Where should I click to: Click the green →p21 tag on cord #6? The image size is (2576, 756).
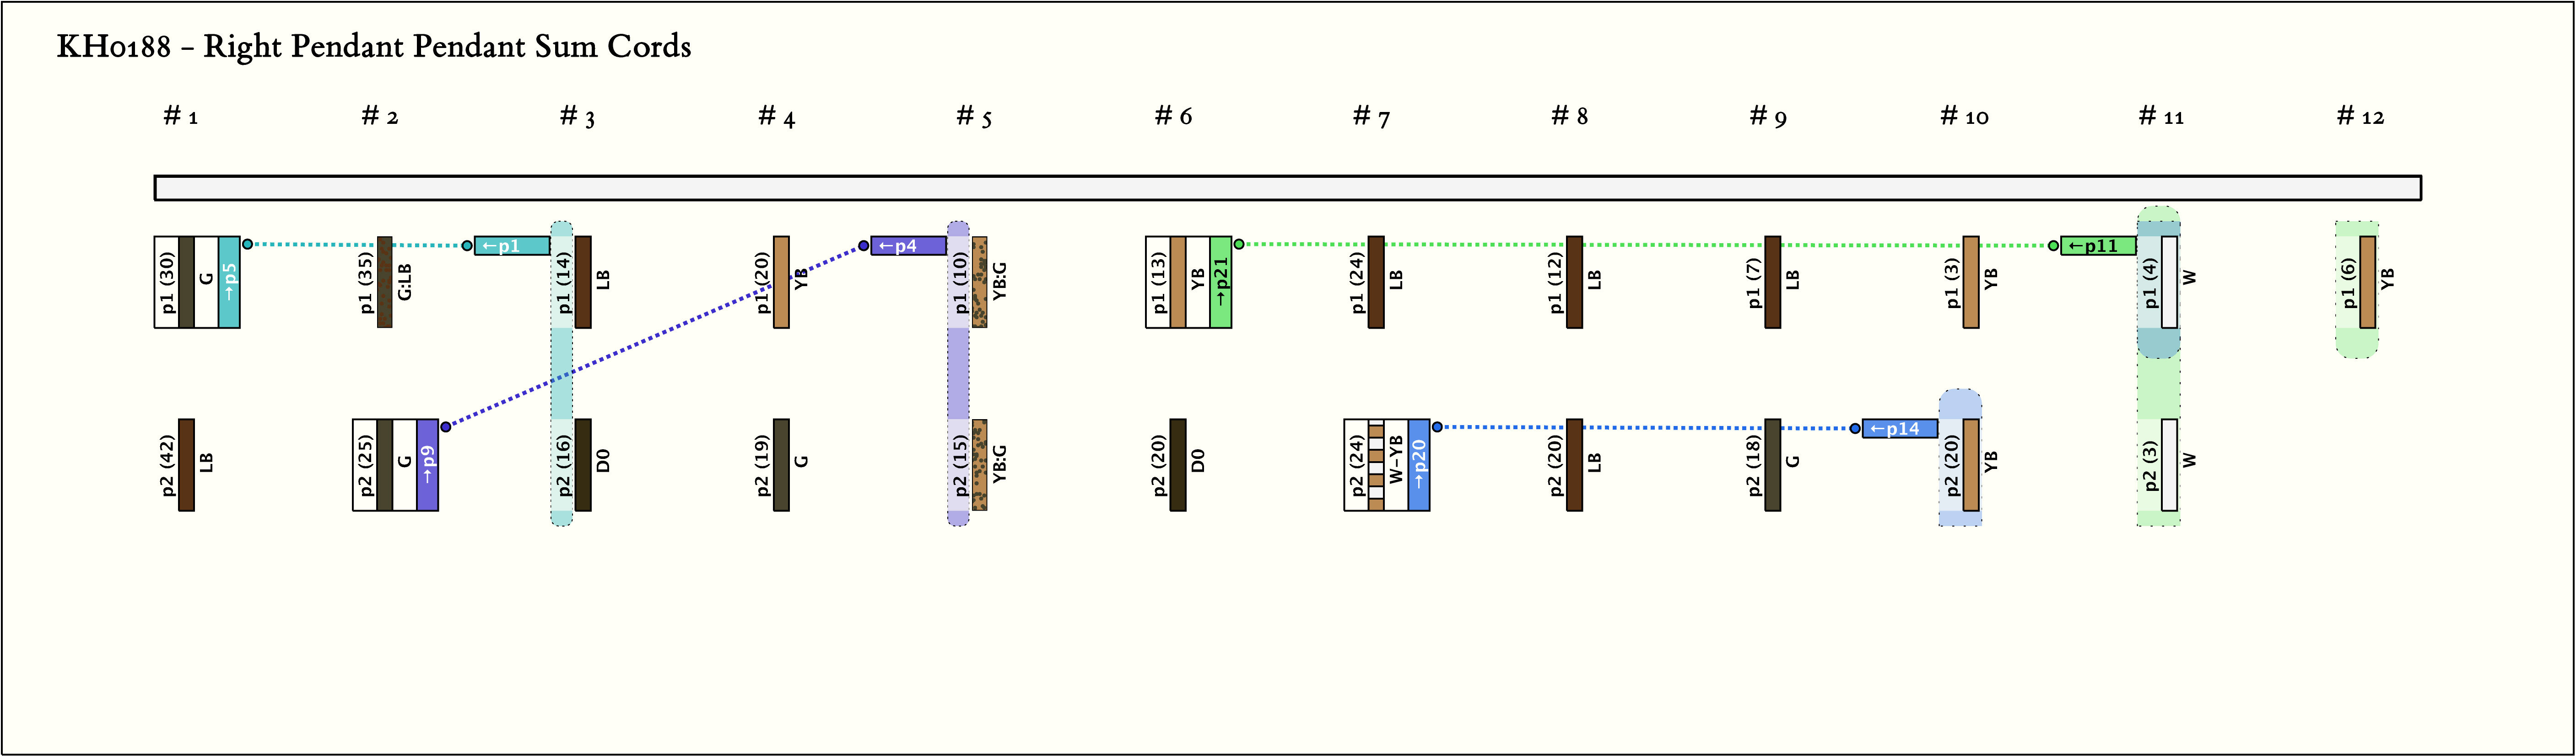point(1220,282)
